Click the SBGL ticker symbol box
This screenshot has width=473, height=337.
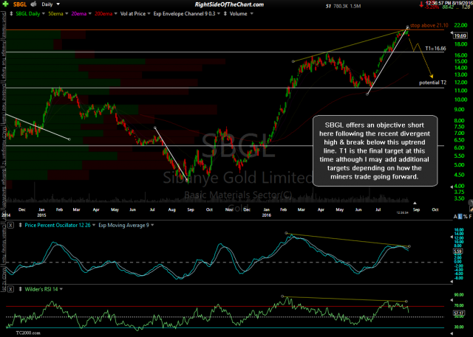point(20,4)
